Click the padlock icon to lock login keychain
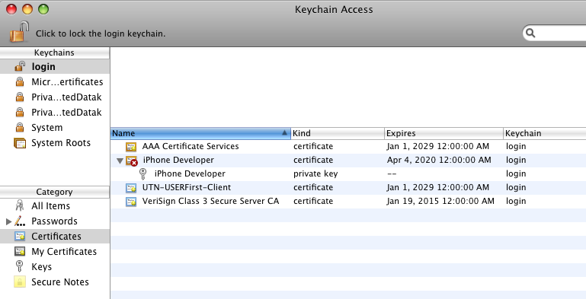This screenshot has width=586, height=299. (19, 32)
